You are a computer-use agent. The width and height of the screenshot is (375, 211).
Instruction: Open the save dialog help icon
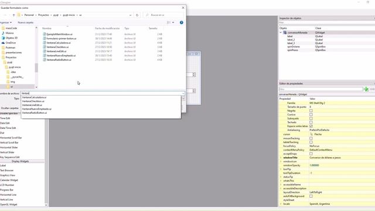tap(182, 22)
